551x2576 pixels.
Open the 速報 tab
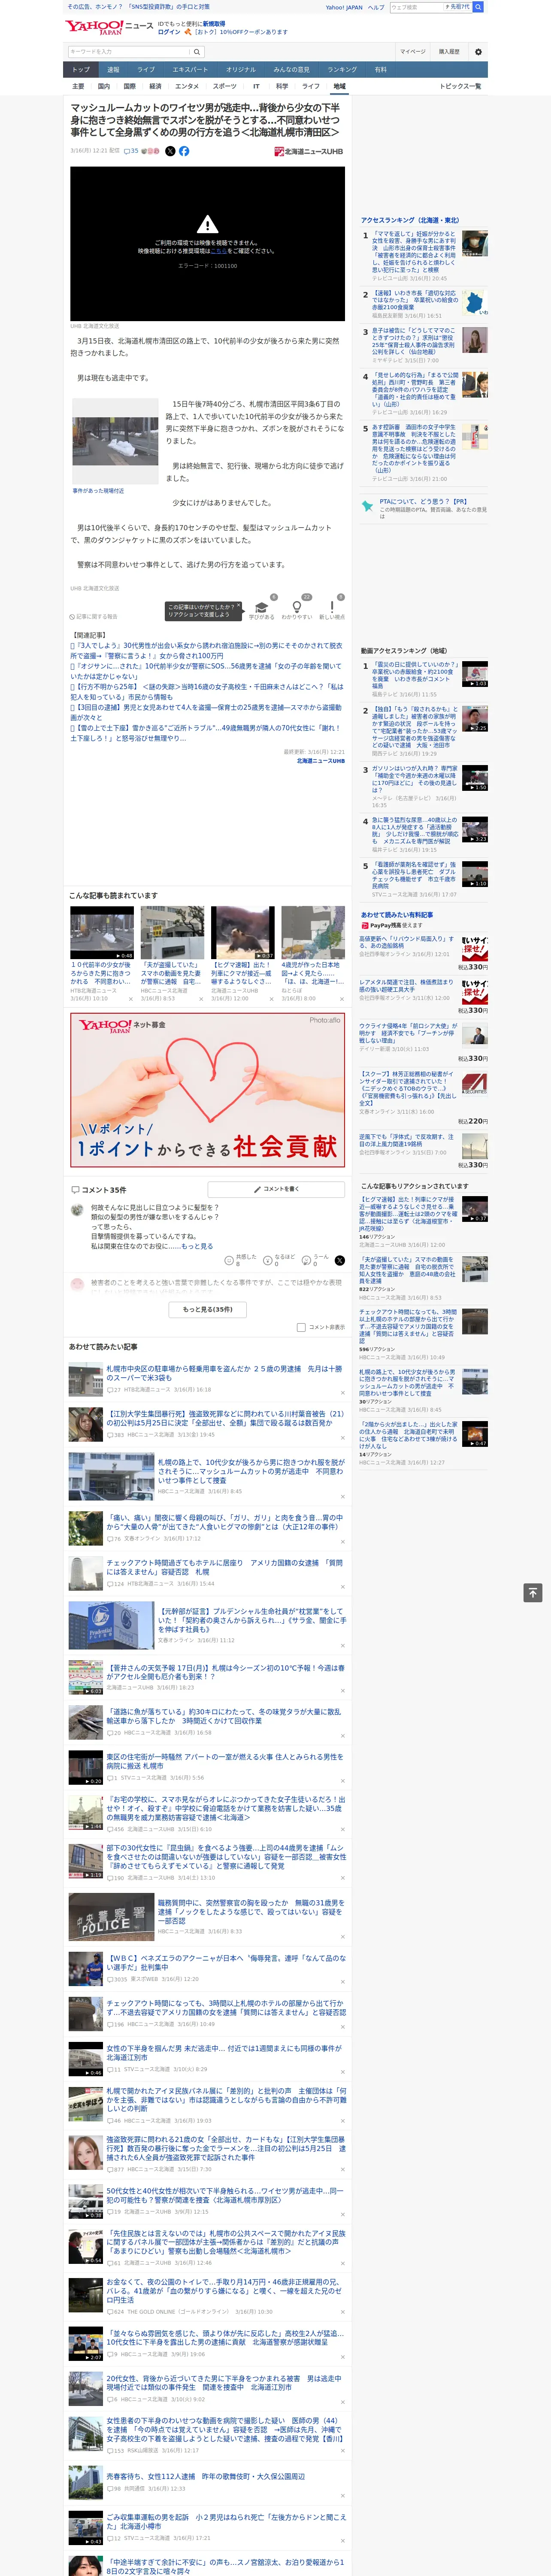(113, 70)
